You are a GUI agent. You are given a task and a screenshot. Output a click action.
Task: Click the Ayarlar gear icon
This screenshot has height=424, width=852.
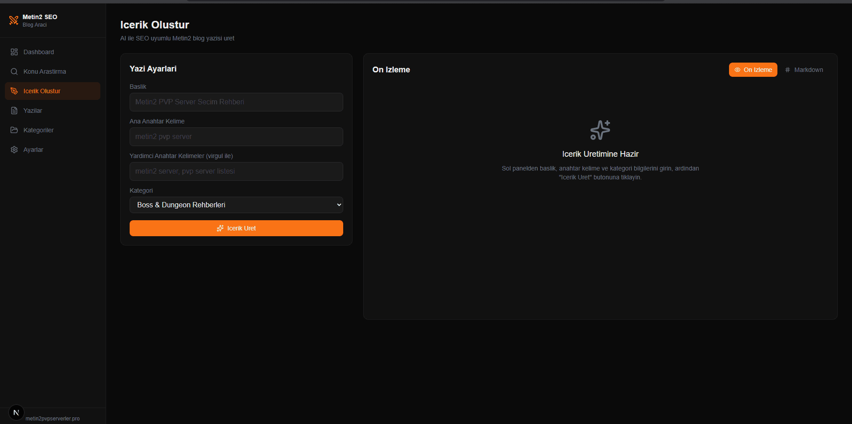14,150
